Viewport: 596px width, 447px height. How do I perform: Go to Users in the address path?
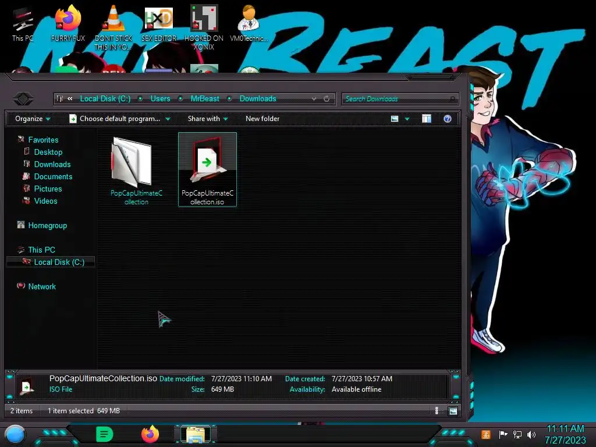click(x=161, y=99)
